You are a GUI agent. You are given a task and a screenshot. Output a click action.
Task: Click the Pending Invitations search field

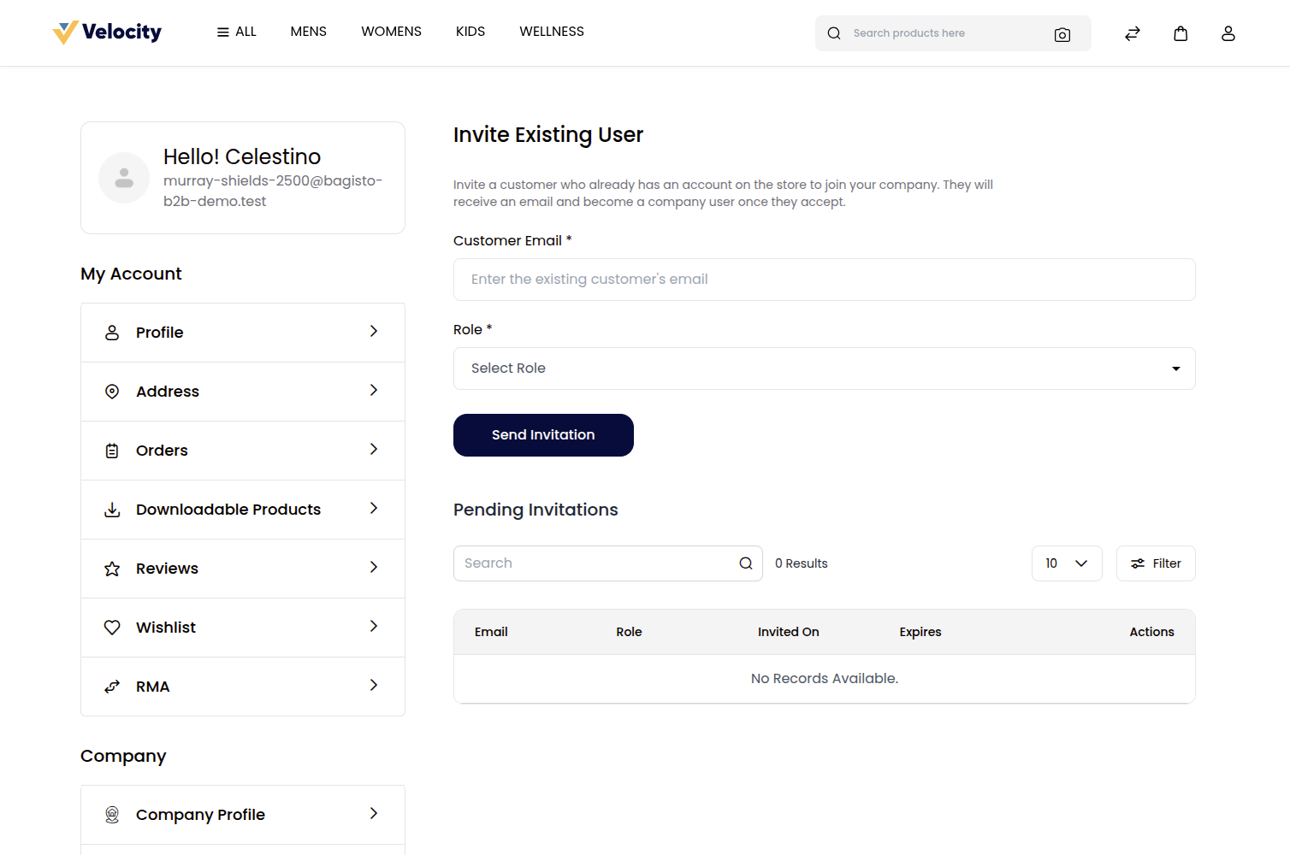pyautogui.click(x=608, y=563)
